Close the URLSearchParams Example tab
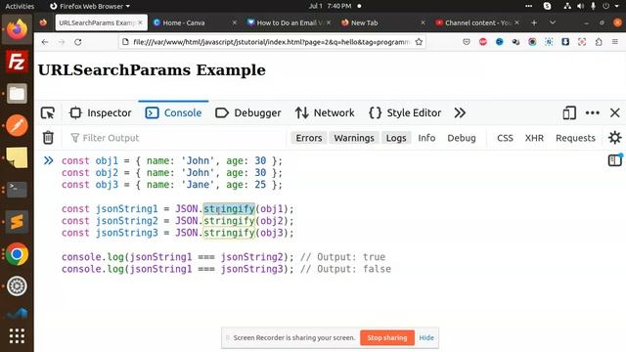This screenshot has height=352, width=626. (x=140, y=22)
